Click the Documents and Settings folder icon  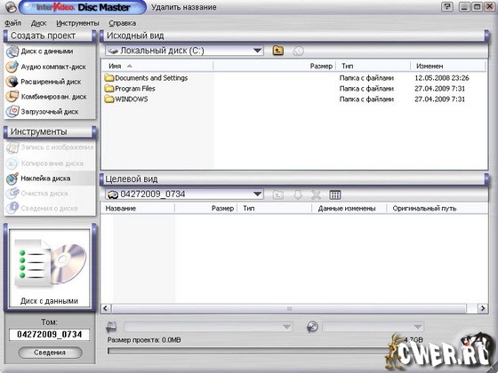pyautogui.click(x=108, y=78)
